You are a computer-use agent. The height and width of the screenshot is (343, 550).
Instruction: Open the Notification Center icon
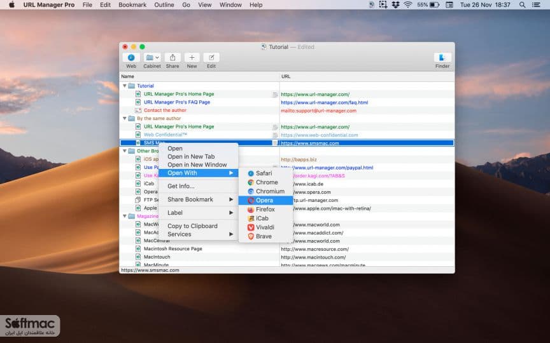(536, 5)
